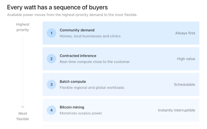This screenshot has height=129, width=207.
Task: Click the number 3 circle badge
Action: tap(52, 84)
